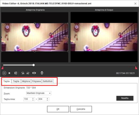Select the first Taglia tab
The height and width of the screenshot is (115, 139).
pyautogui.click(x=6, y=81)
